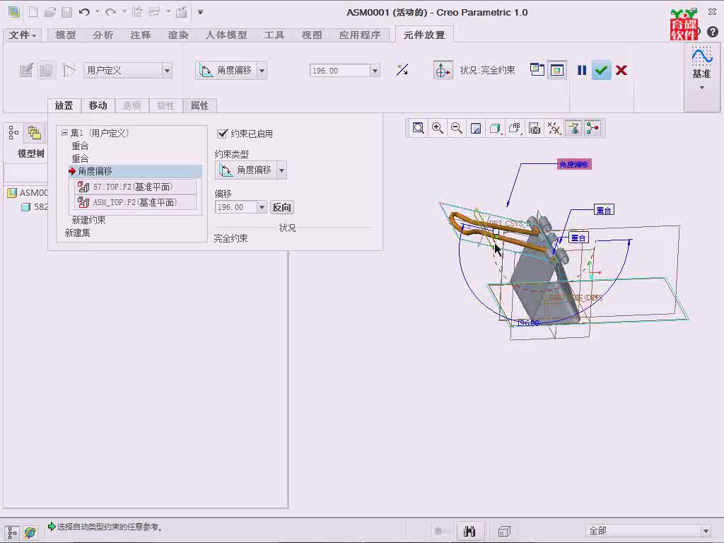Click the undo arrow icon
724x543 pixels.
click(84, 12)
